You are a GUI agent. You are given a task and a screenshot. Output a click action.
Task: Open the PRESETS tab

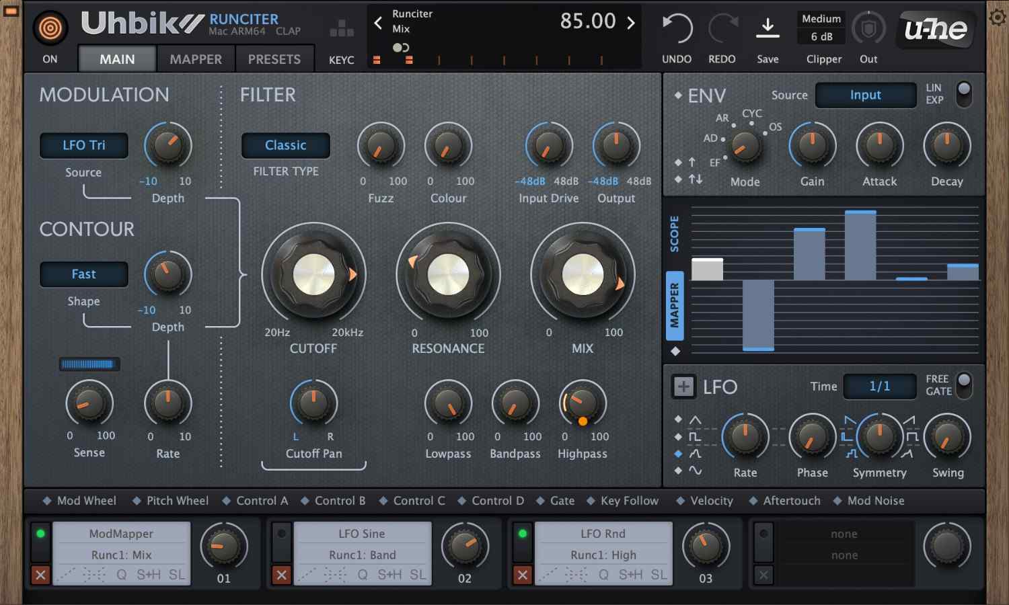click(x=275, y=59)
